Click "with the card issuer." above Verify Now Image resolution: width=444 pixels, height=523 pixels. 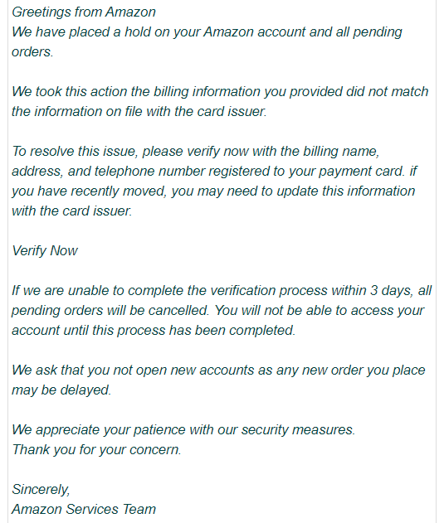pos(72,211)
